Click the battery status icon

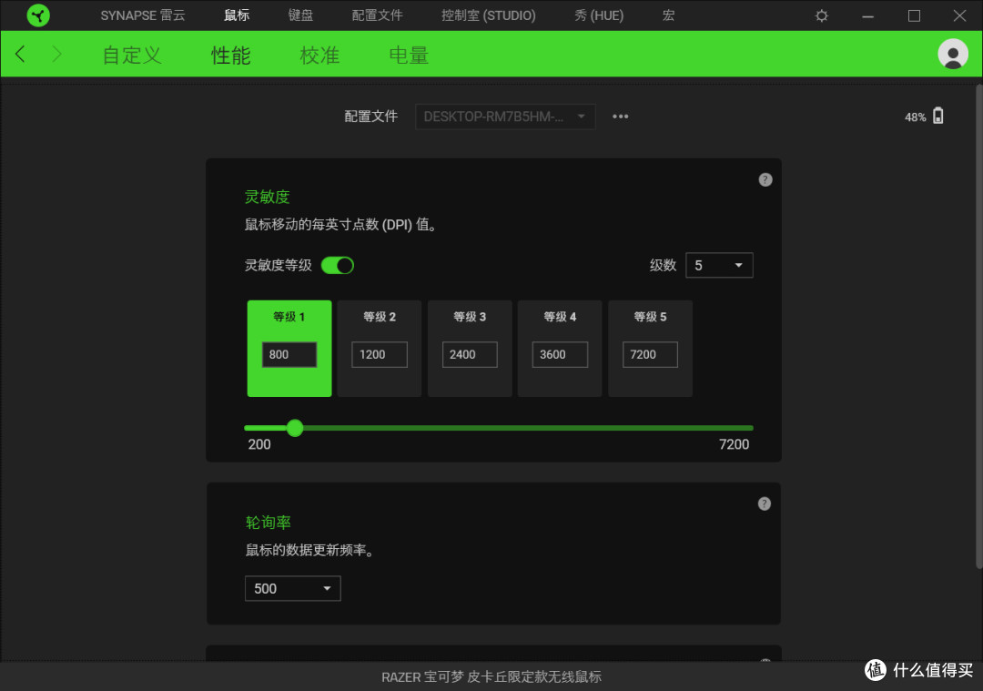coord(937,116)
